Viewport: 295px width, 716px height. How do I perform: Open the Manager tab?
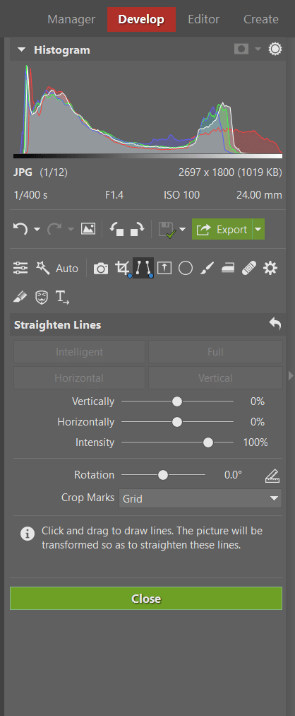pyautogui.click(x=71, y=19)
